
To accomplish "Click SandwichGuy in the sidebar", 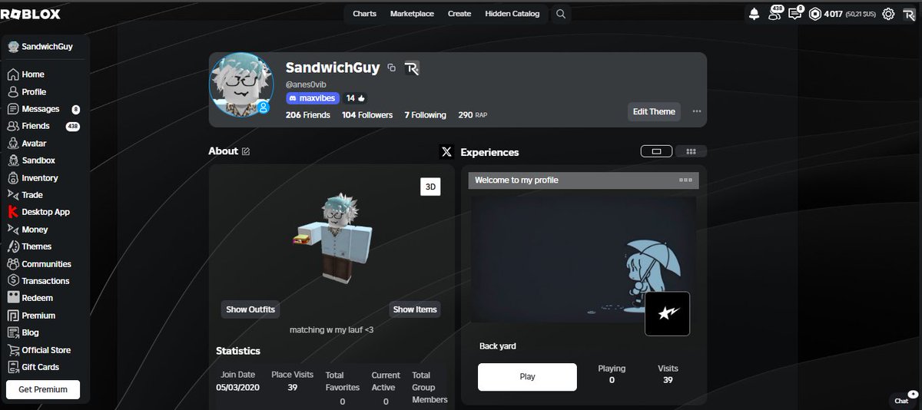I will pyautogui.click(x=40, y=47).
